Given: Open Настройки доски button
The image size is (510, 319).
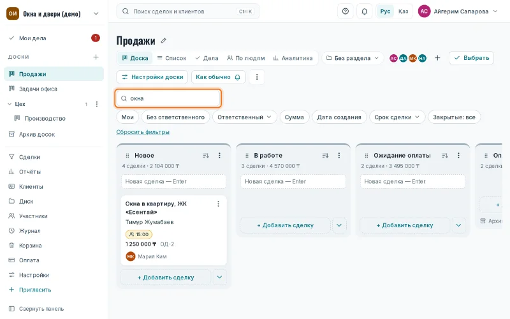Looking at the screenshot, I should coord(152,77).
